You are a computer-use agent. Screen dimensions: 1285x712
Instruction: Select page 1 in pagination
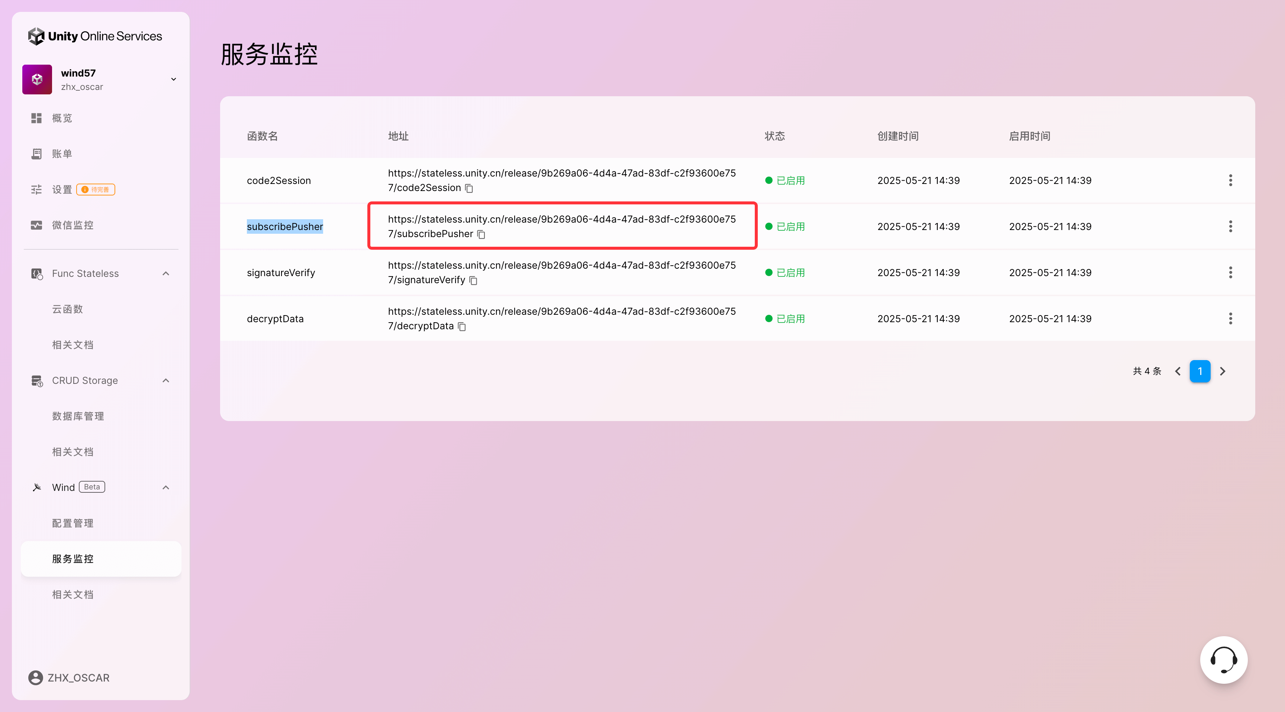click(x=1200, y=372)
